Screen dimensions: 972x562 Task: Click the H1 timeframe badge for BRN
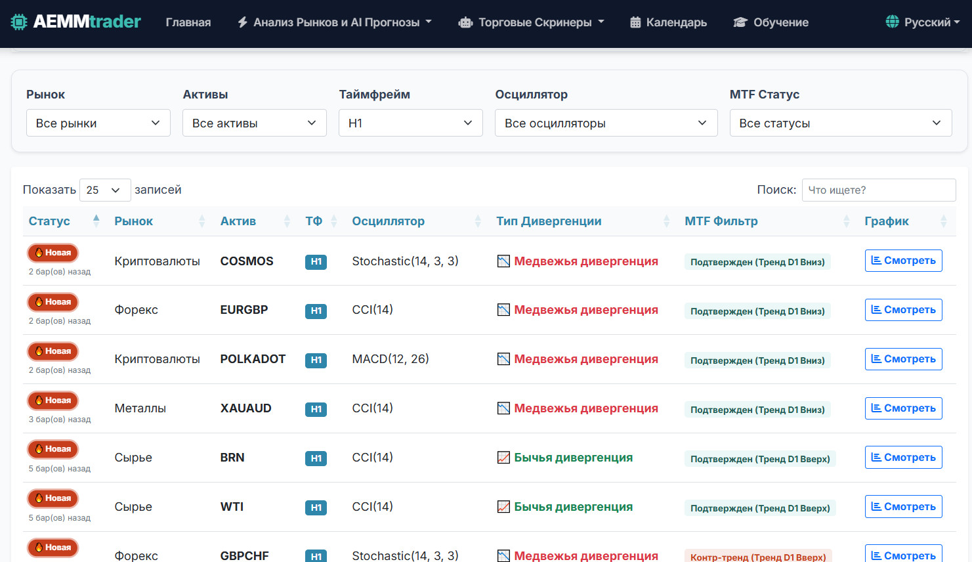coord(316,458)
